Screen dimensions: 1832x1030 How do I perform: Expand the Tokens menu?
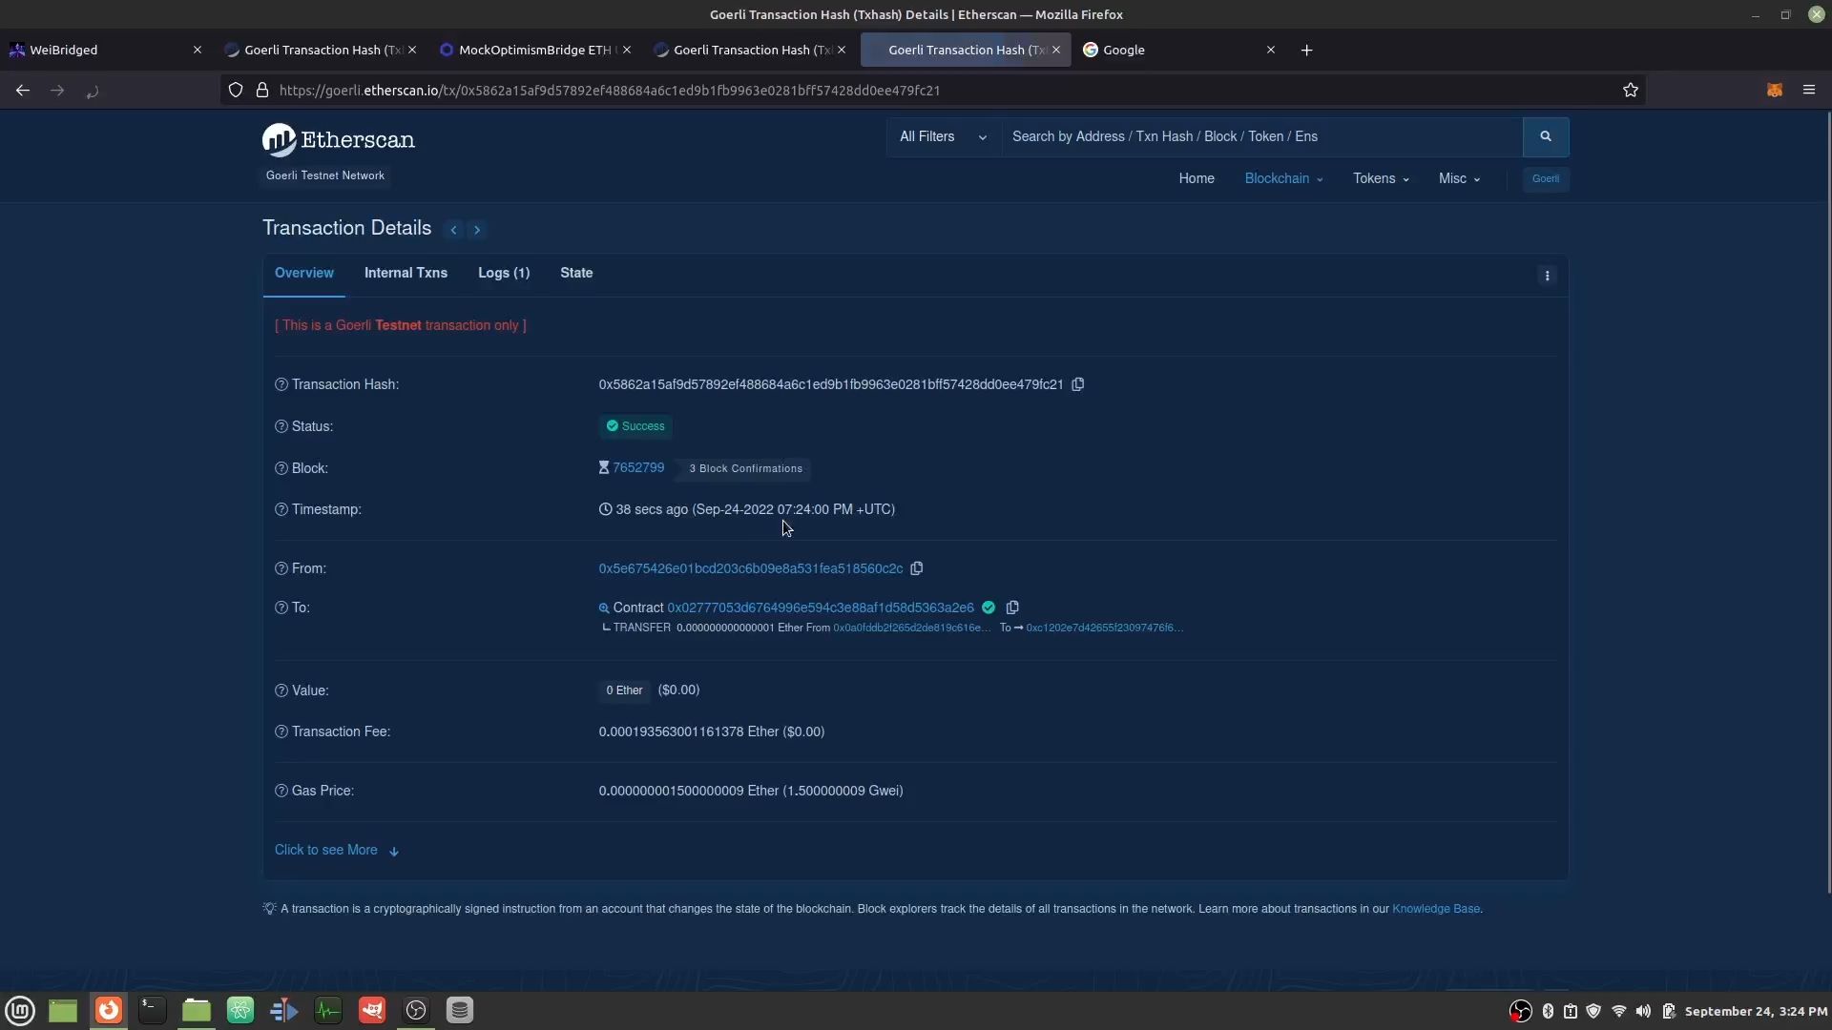(1381, 178)
